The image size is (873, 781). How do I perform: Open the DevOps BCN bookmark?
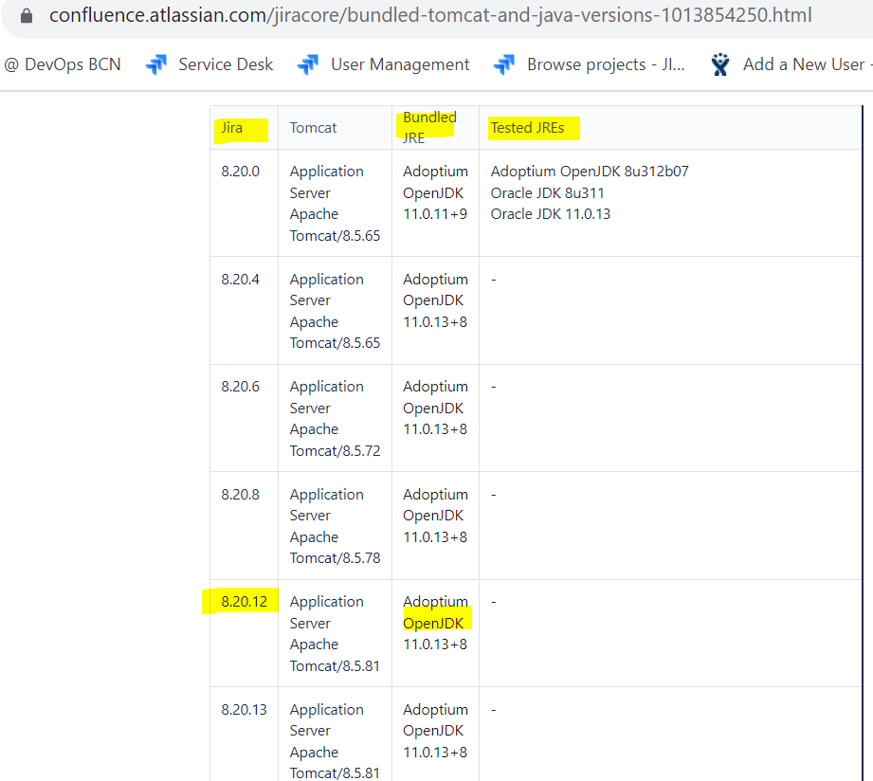[63, 64]
